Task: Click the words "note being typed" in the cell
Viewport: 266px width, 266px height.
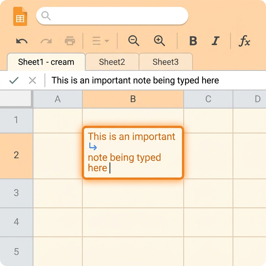Action: point(124,158)
